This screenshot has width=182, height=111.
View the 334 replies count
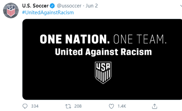click(35, 106)
